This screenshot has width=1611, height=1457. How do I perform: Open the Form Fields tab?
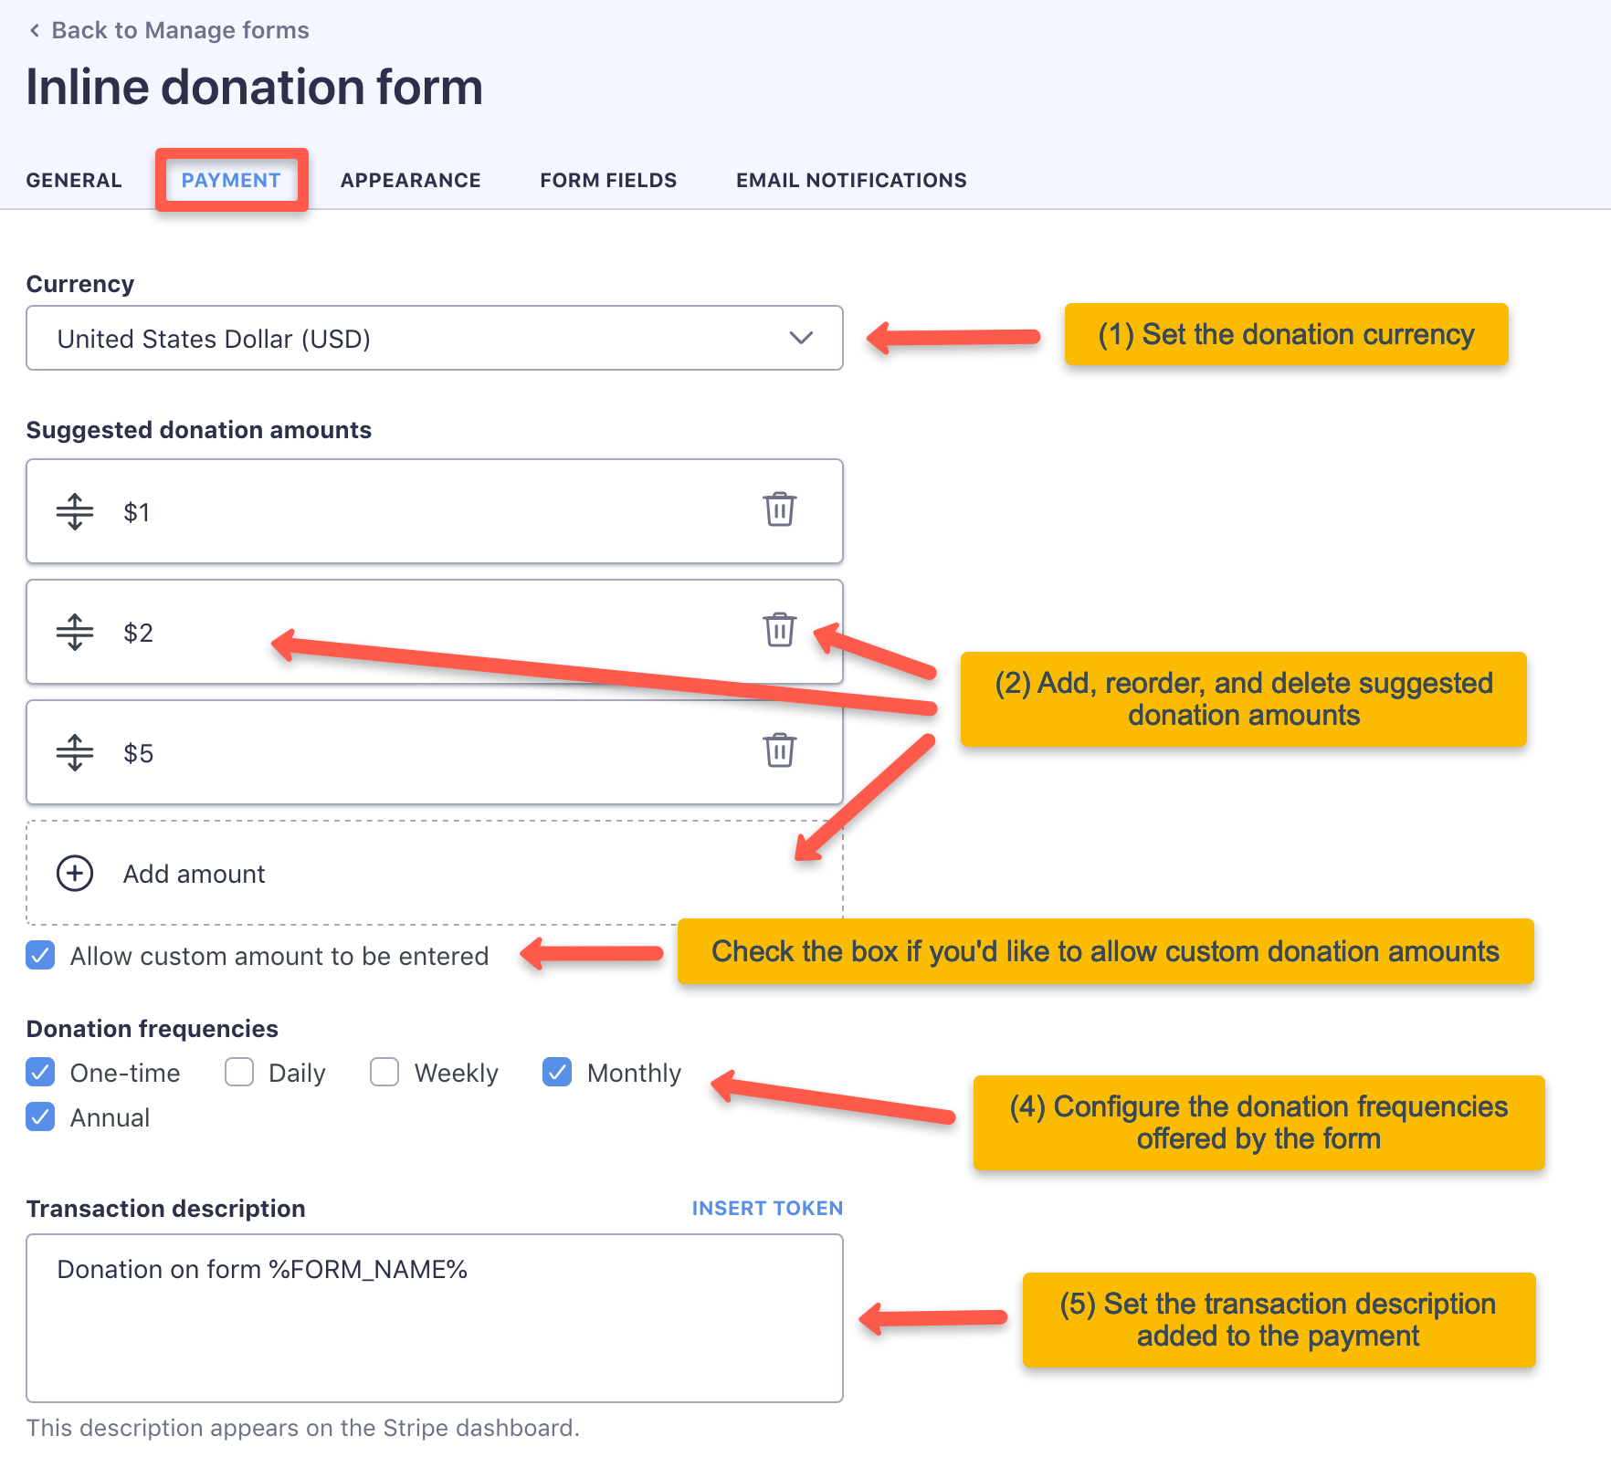coord(607,180)
